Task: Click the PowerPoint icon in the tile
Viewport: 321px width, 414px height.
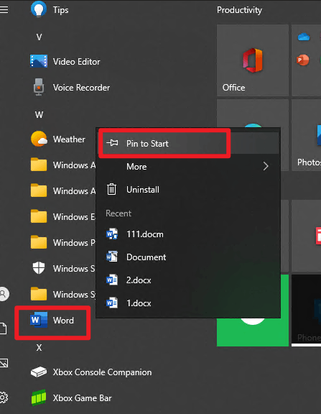Action: click(x=302, y=60)
